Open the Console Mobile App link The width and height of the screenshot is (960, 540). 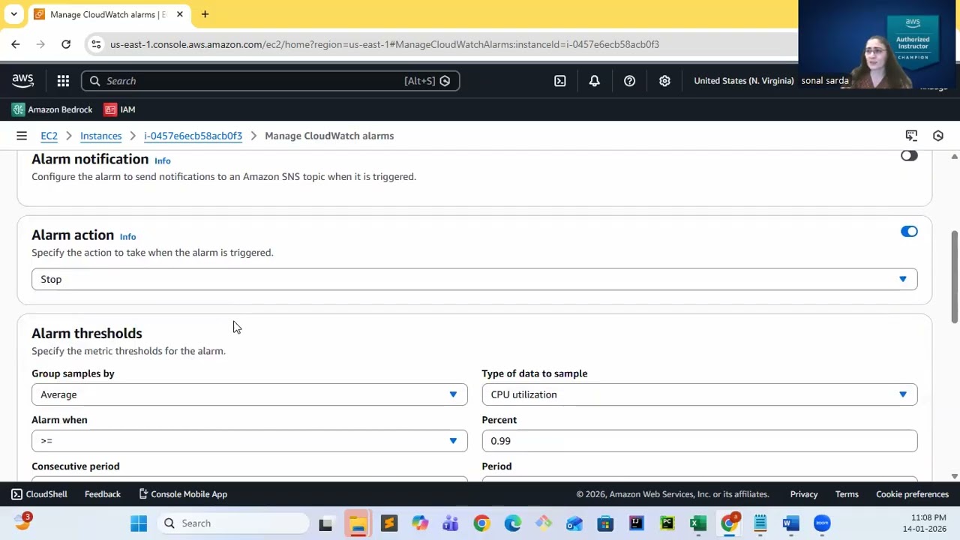[x=183, y=494]
